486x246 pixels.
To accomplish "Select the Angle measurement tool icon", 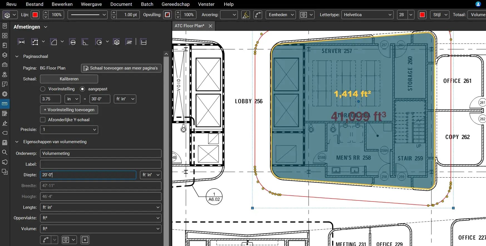I will [x=85, y=42].
